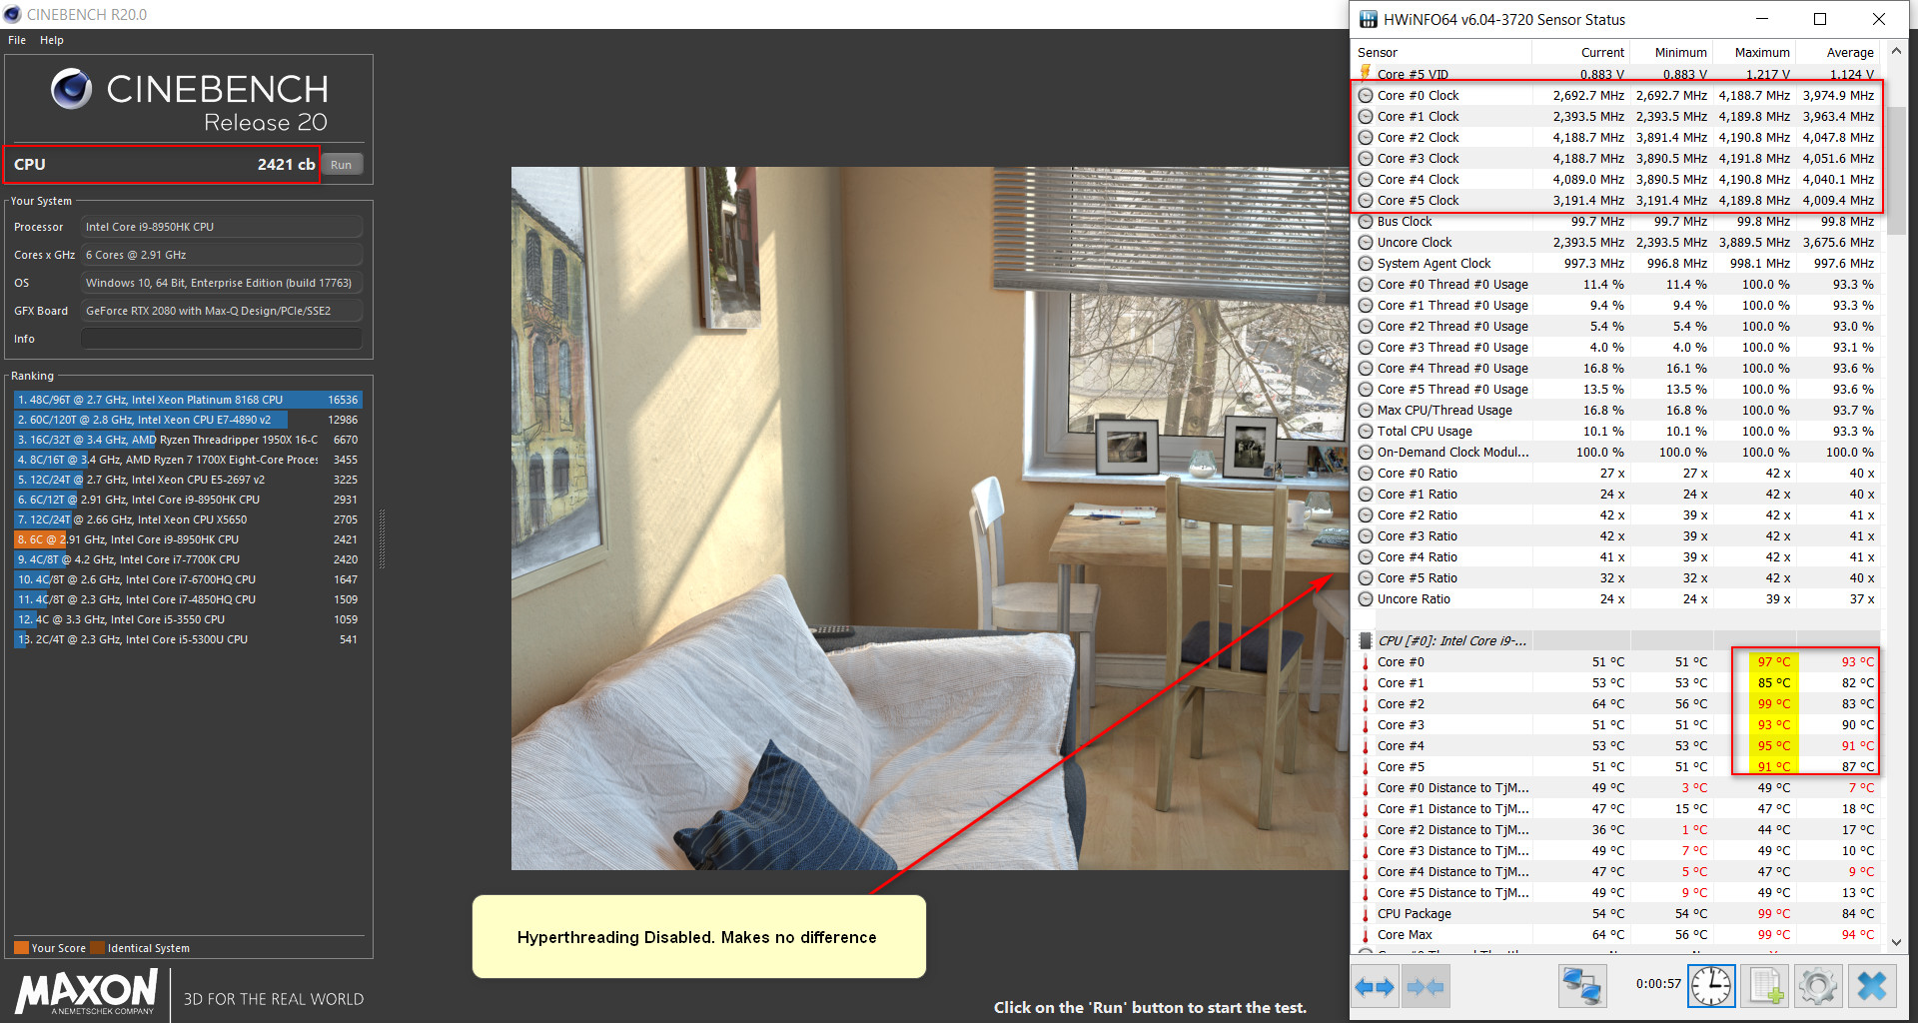Select the clock icon beside Core #0 Clock
This screenshot has height=1023, width=1918.
point(1366,96)
